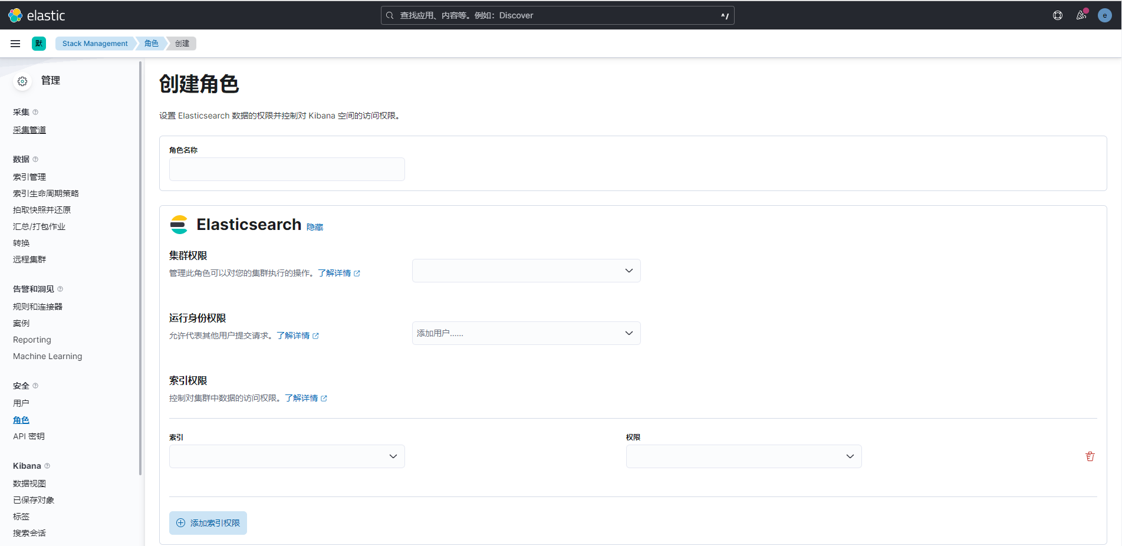Open the 权限 privileges combo box
The width and height of the screenshot is (1122, 546).
(x=743, y=456)
